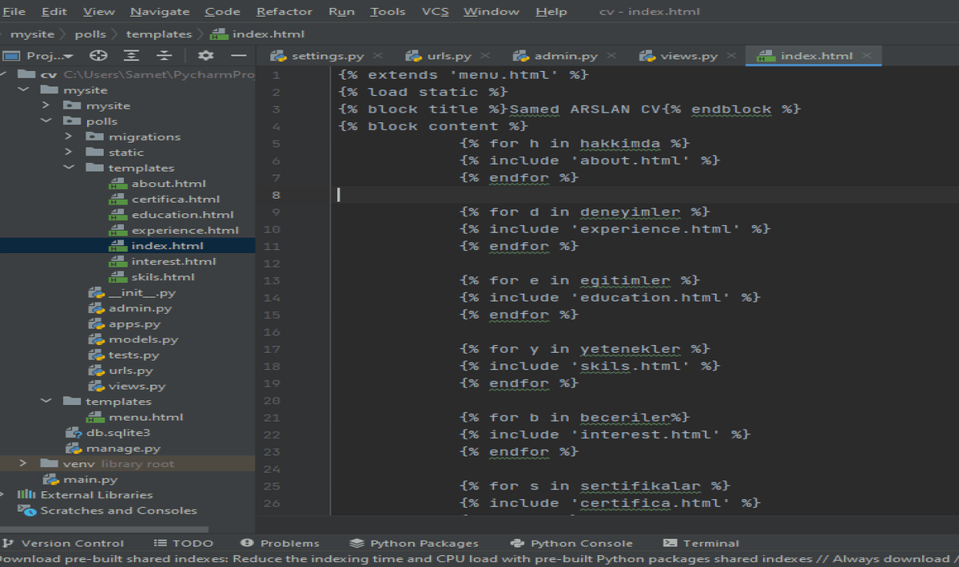959x567 pixels.
Task: Open the Python Packages tool window
Action: click(414, 543)
